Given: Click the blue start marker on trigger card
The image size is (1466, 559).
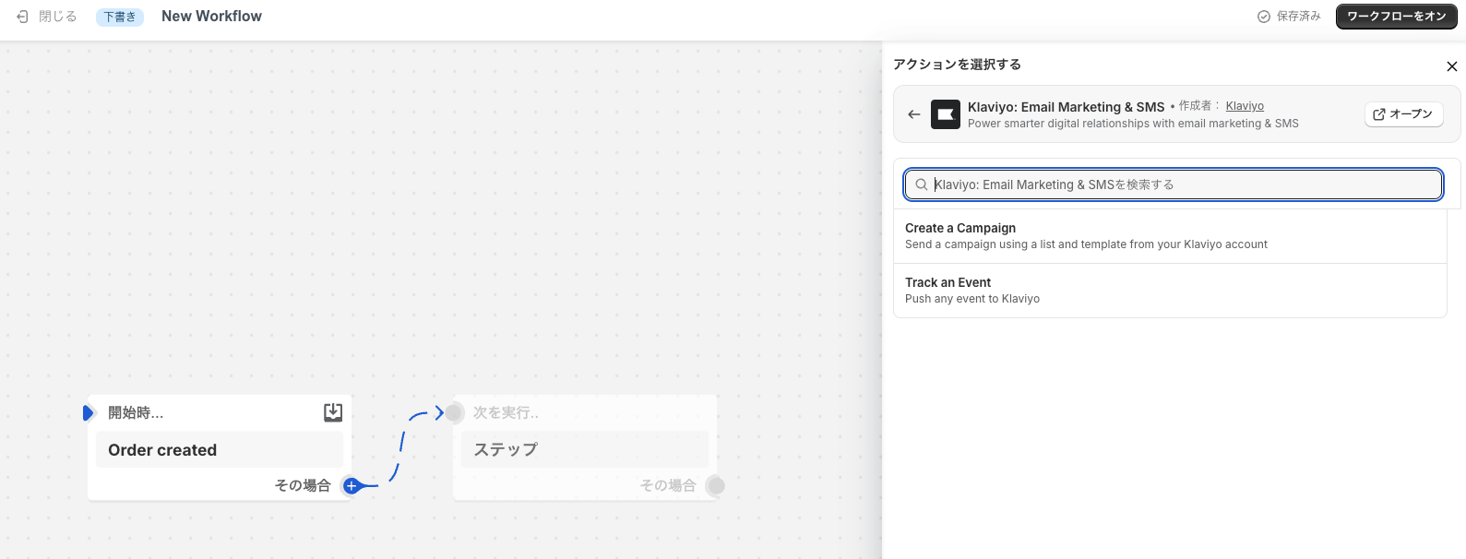Looking at the screenshot, I should pyautogui.click(x=89, y=412).
